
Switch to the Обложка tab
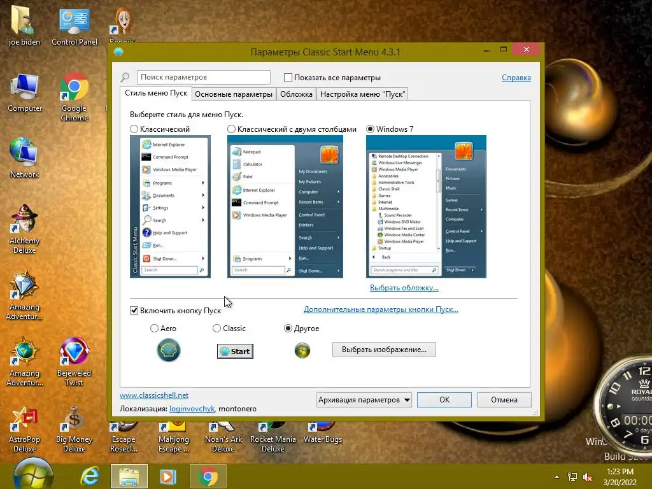click(296, 94)
